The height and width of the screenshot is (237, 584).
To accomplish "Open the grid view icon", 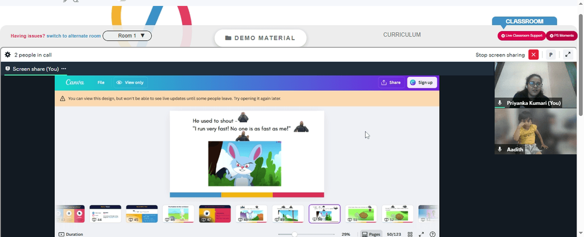I will pos(410,235).
